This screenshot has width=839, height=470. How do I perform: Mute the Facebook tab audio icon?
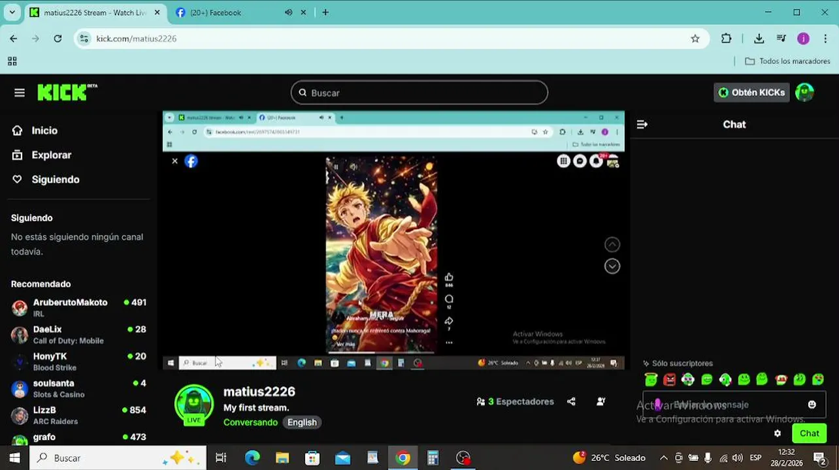point(288,12)
